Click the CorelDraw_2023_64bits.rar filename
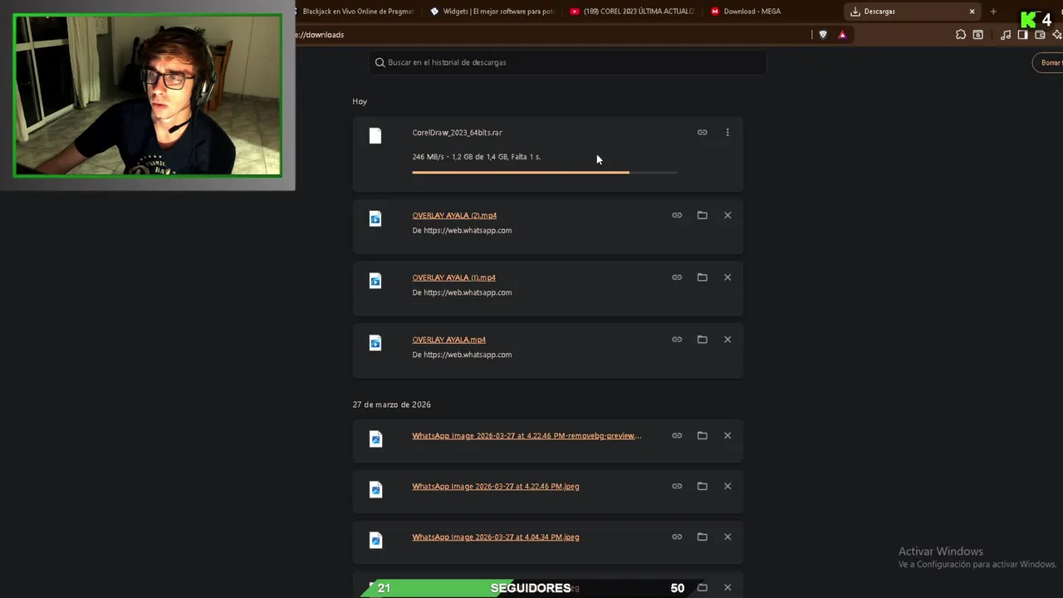 457,133
